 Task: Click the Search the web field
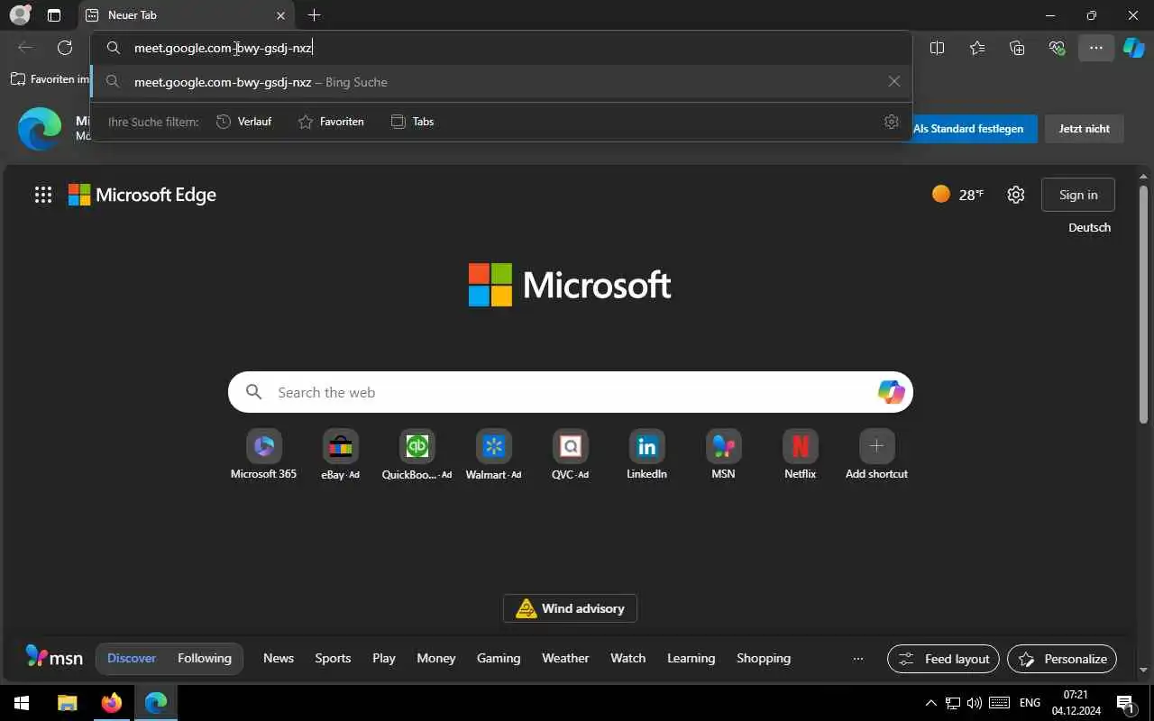click(x=570, y=392)
